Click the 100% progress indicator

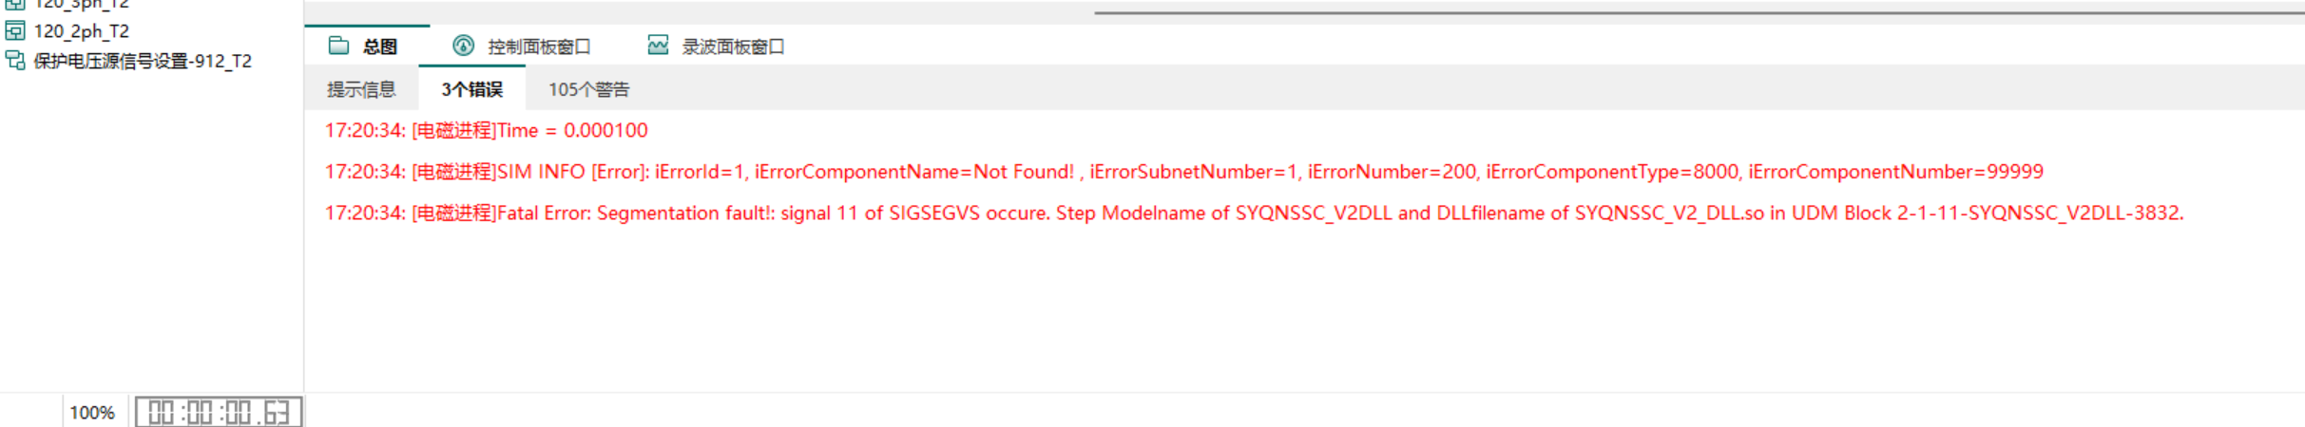coord(92,413)
